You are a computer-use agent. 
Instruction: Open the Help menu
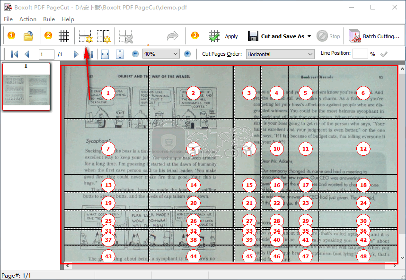tap(68, 19)
